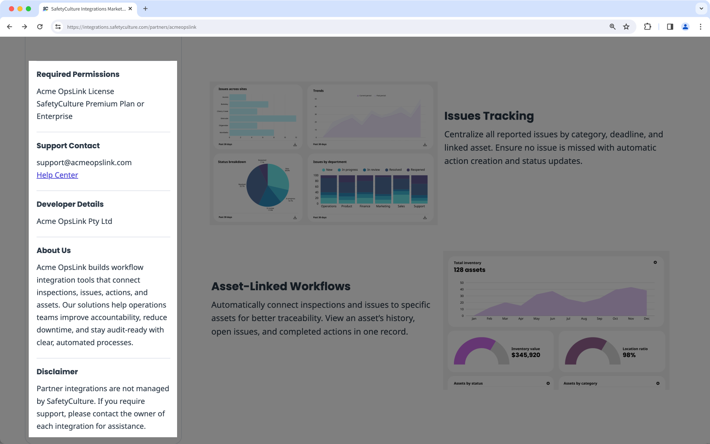Open Assets by status settings gear
This screenshot has width=710, height=444.
click(548, 383)
